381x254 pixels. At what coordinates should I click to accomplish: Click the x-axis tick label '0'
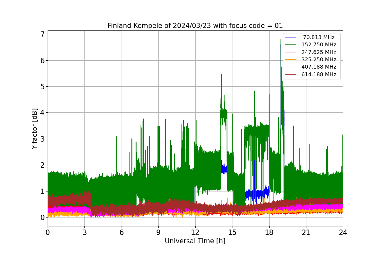pyautogui.click(x=48, y=232)
